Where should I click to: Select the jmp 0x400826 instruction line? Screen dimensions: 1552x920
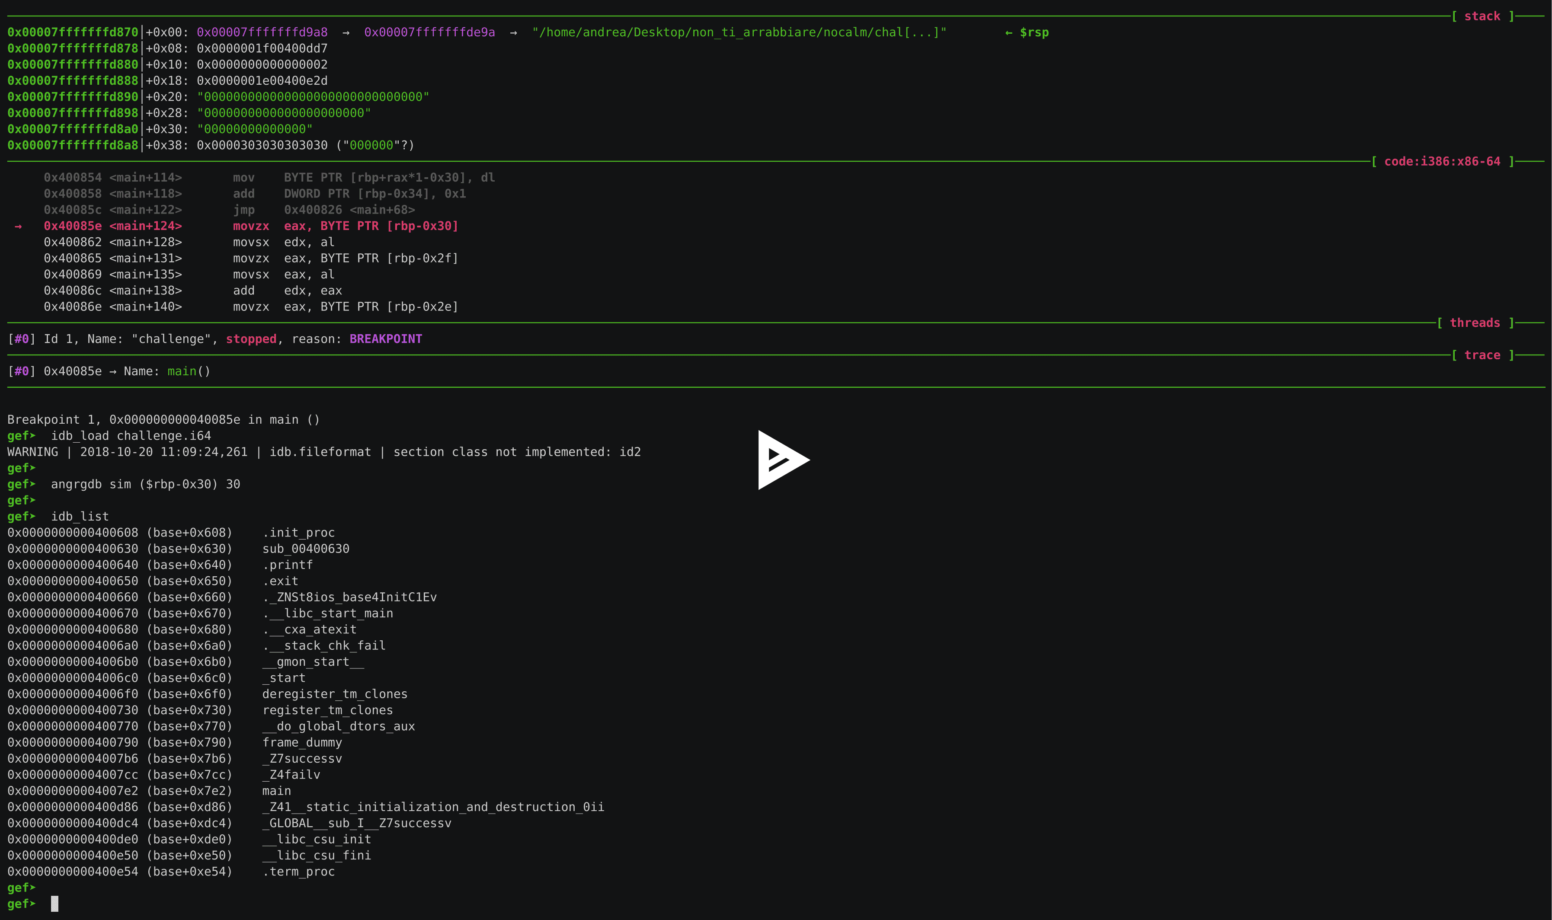[x=267, y=210]
